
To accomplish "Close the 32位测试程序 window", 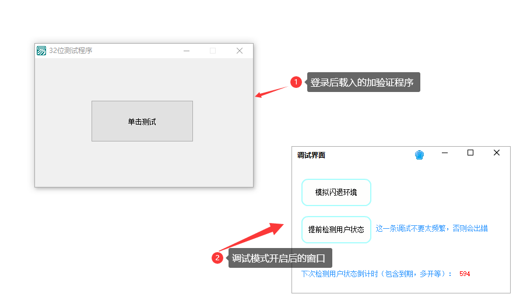I will point(239,51).
